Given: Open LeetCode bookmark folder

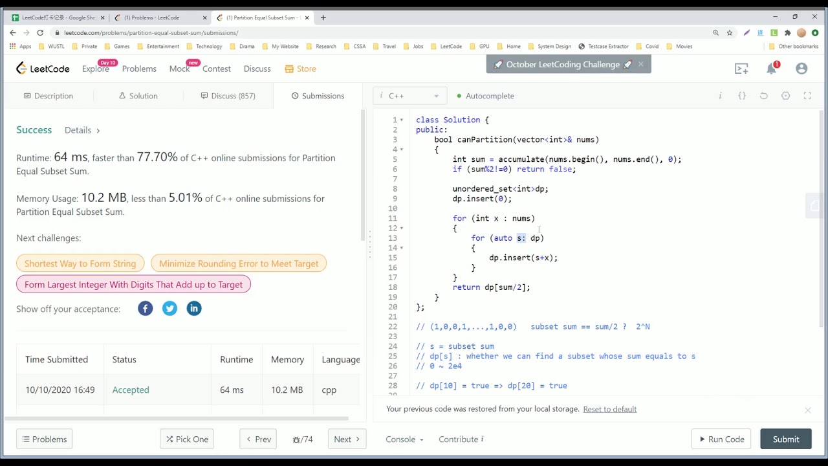Looking at the screenshot, I should (446, 47).
